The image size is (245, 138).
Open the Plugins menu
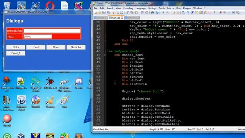point(187,8)
